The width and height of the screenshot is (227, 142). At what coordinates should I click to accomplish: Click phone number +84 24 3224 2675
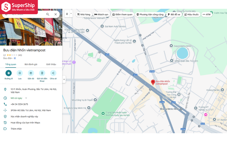tap(19, 104)
